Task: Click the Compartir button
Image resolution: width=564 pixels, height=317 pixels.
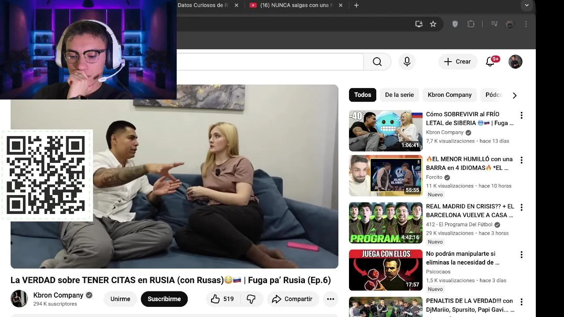Action: (x=293, y=299)
